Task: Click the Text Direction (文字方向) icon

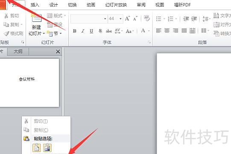Action: (216, 15)
